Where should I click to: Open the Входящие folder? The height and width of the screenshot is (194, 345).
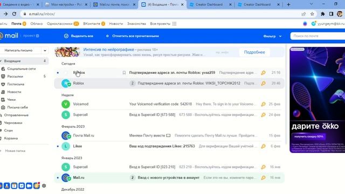(x=24, y=61)
